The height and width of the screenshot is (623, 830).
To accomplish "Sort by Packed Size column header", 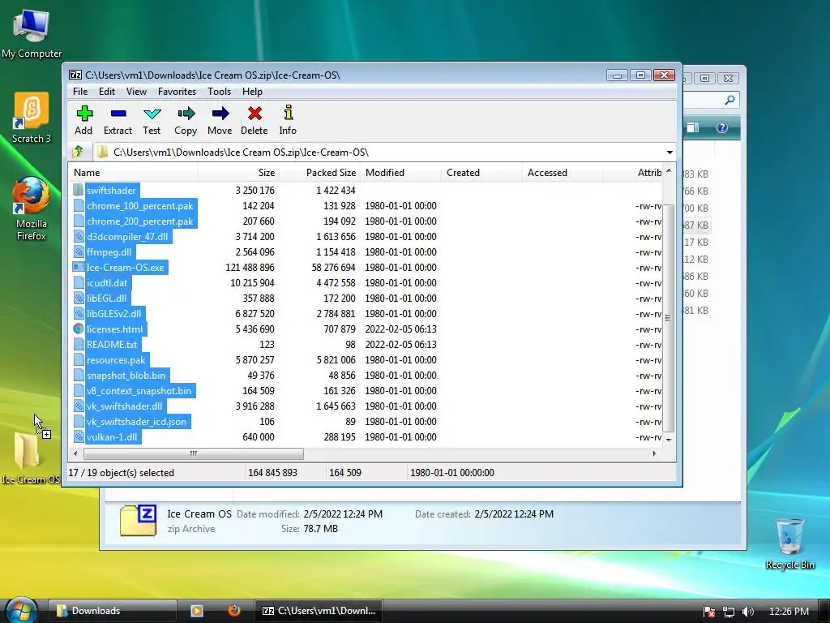I will 319,173.
